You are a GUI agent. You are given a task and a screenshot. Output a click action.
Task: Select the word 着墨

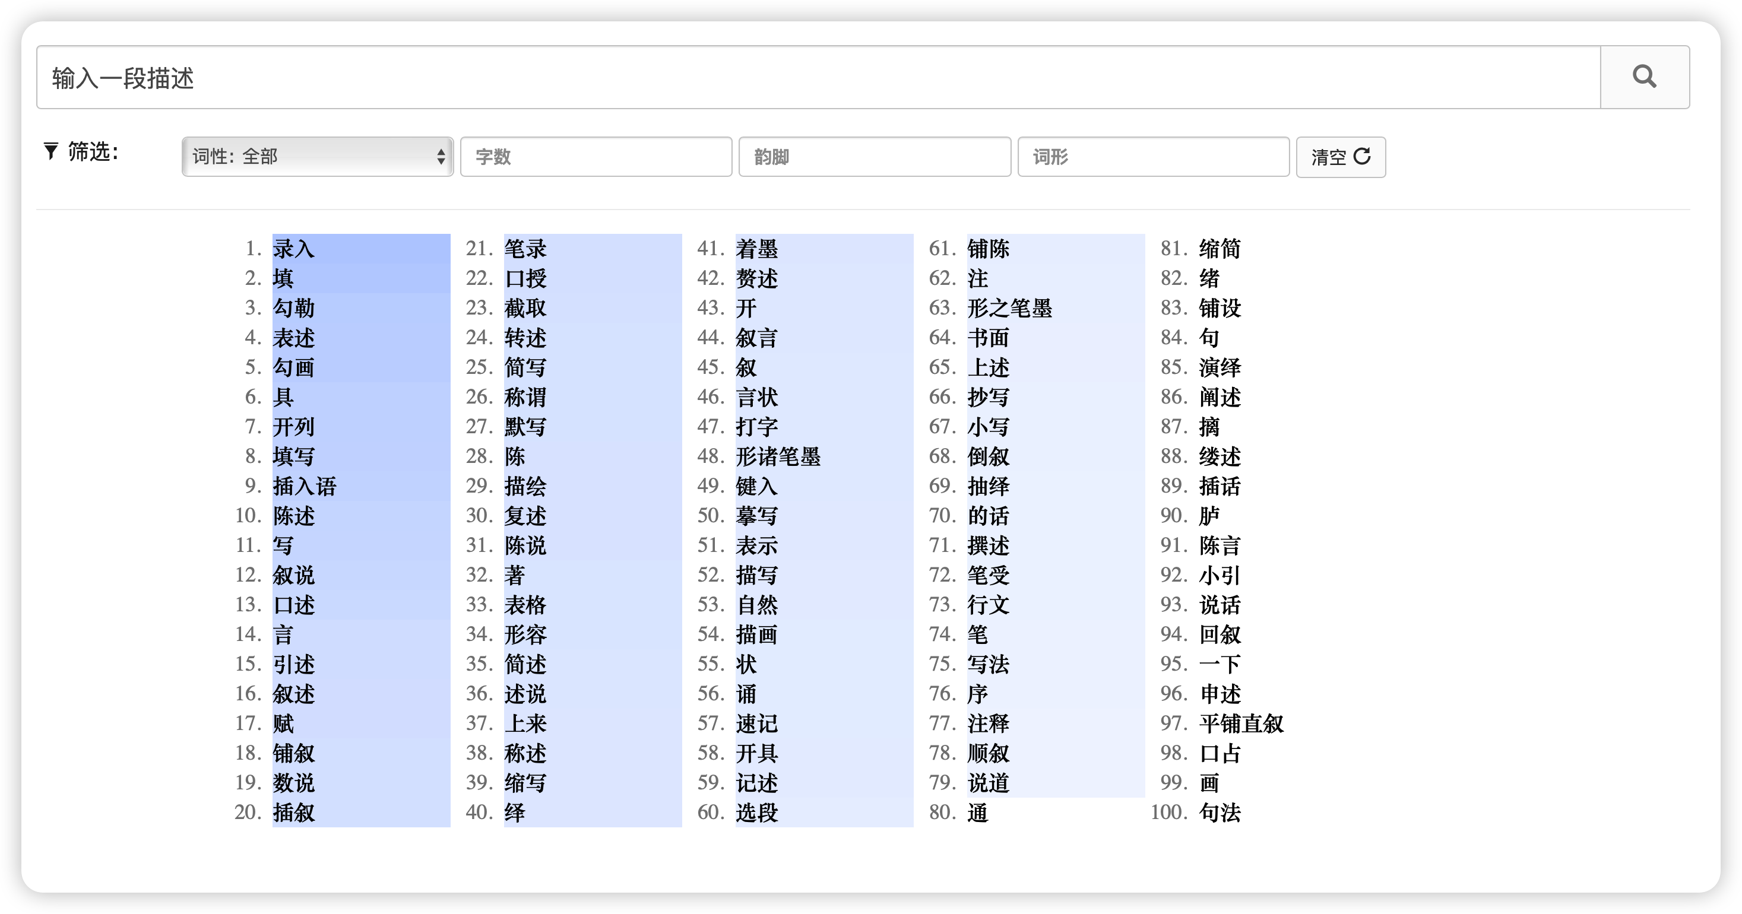pyautogui.click(x=757, y=249)
